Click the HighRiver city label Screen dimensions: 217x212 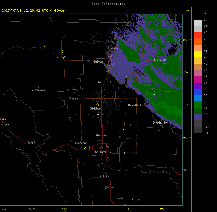[108, 187]
